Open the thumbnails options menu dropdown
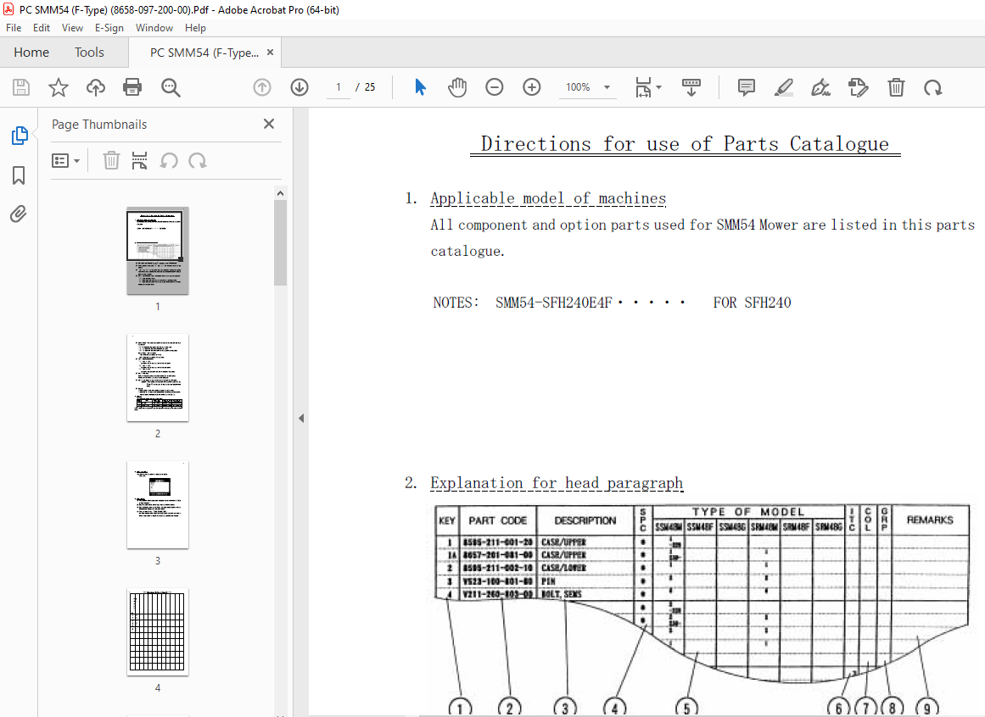 (x=65, y=161)
